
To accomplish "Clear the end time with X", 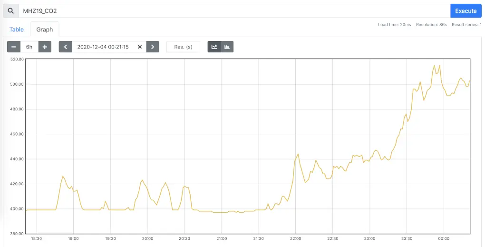I will click(x=140, y=47).
